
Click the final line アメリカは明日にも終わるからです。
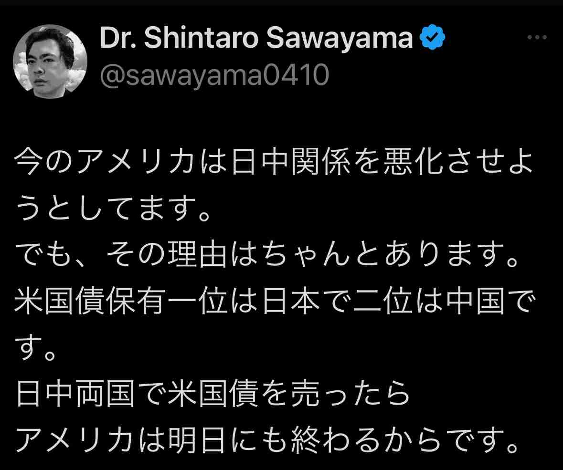click(x=266, y=439)
